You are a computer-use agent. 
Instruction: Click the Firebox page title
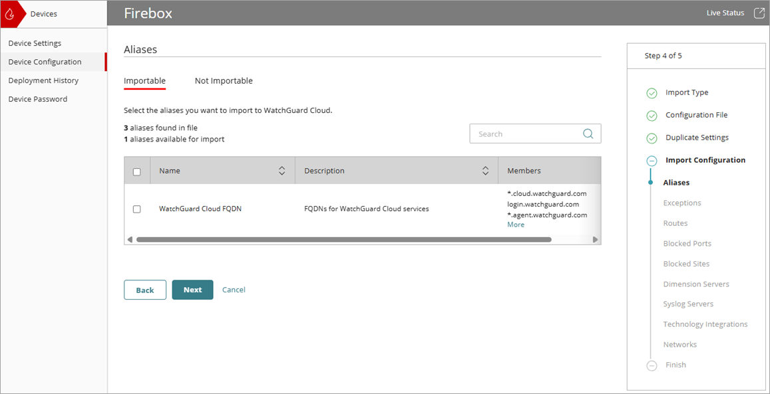pos(148,13)
